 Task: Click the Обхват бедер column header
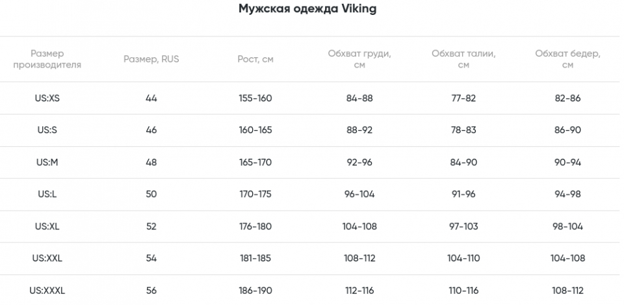point(568,59)
